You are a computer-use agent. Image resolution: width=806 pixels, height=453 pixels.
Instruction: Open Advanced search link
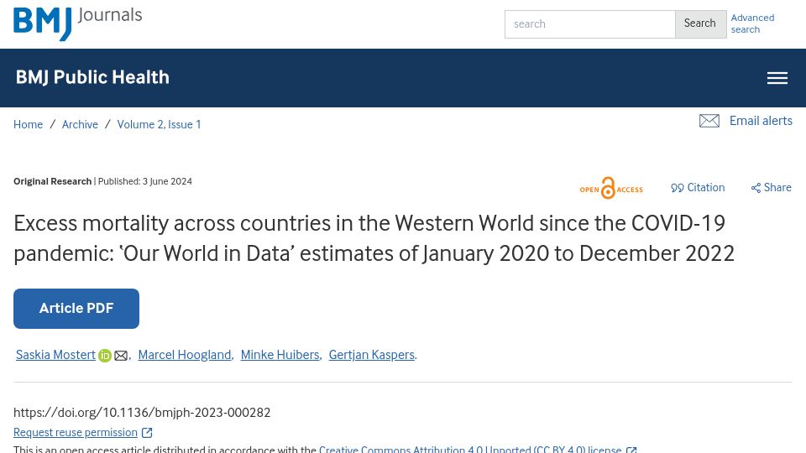[x=752, y=23]
